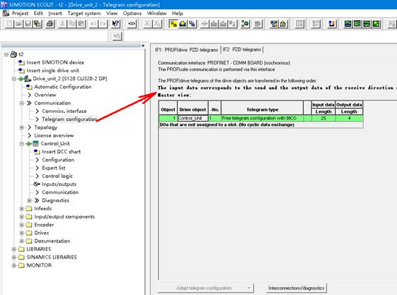The image size is (397, 295).
Task: Collapse the Drive_unit_2 tree node
Action: click(13, 79)
